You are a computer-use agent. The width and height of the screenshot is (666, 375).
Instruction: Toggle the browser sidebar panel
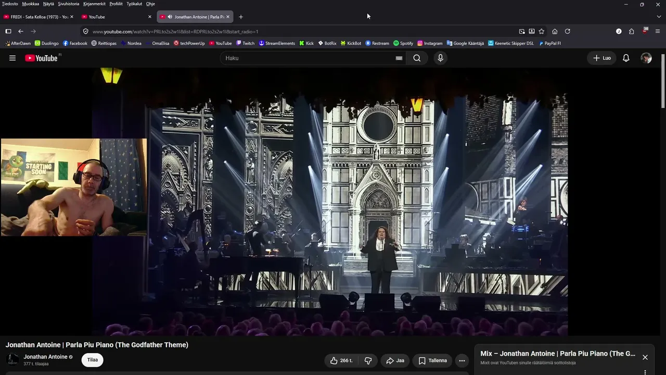pyautogui.click(x=8, y=31)
